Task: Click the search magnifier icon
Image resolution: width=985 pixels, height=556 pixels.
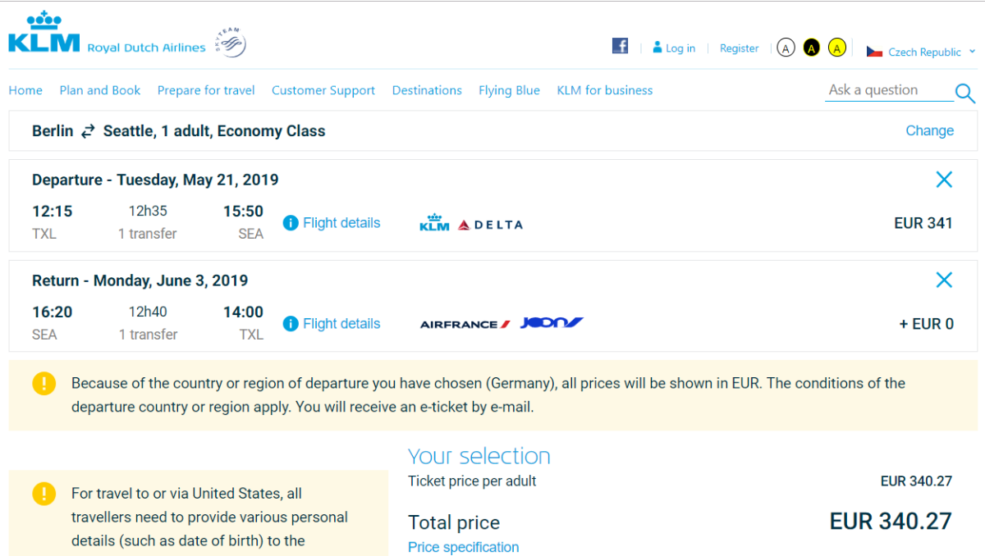Action: point(964,93)
